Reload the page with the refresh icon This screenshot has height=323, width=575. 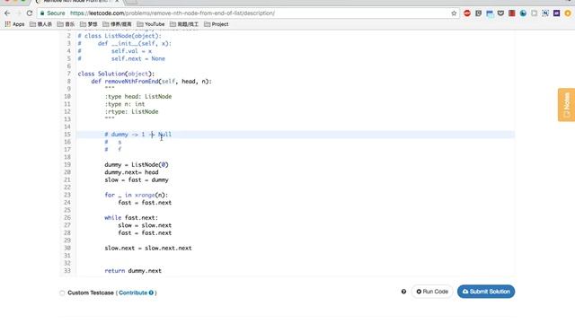(30, 13)
